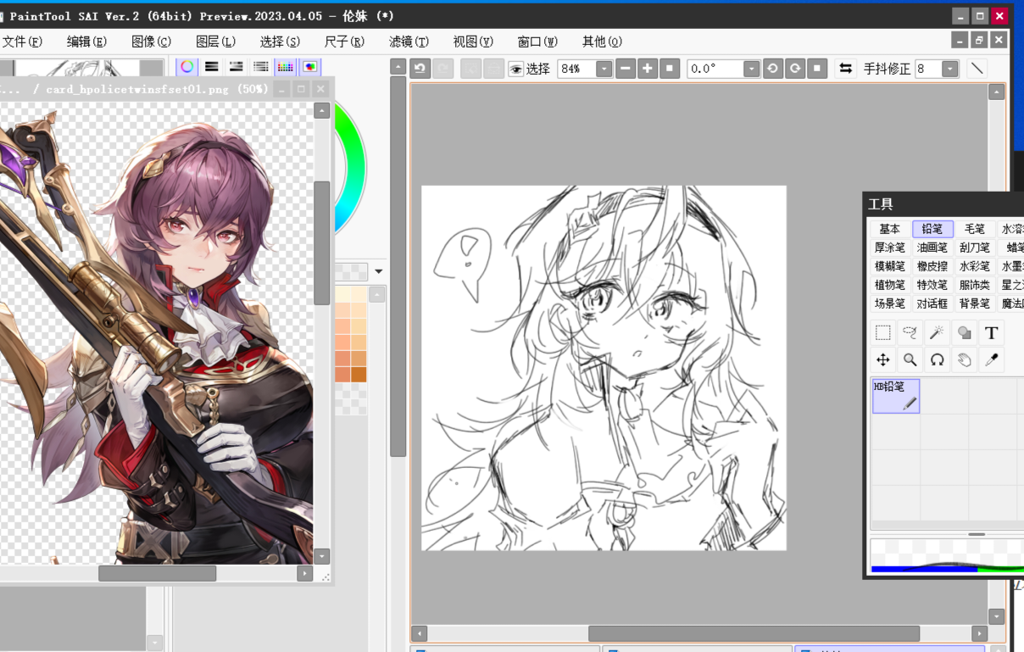Select the eyedropper color picker tool
The image size is (1024, 652).
pos(991,359)
